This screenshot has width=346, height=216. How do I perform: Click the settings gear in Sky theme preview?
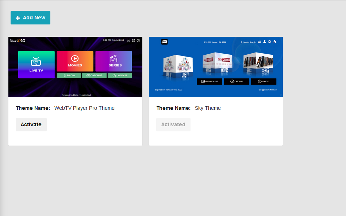(x=270, y=42)
